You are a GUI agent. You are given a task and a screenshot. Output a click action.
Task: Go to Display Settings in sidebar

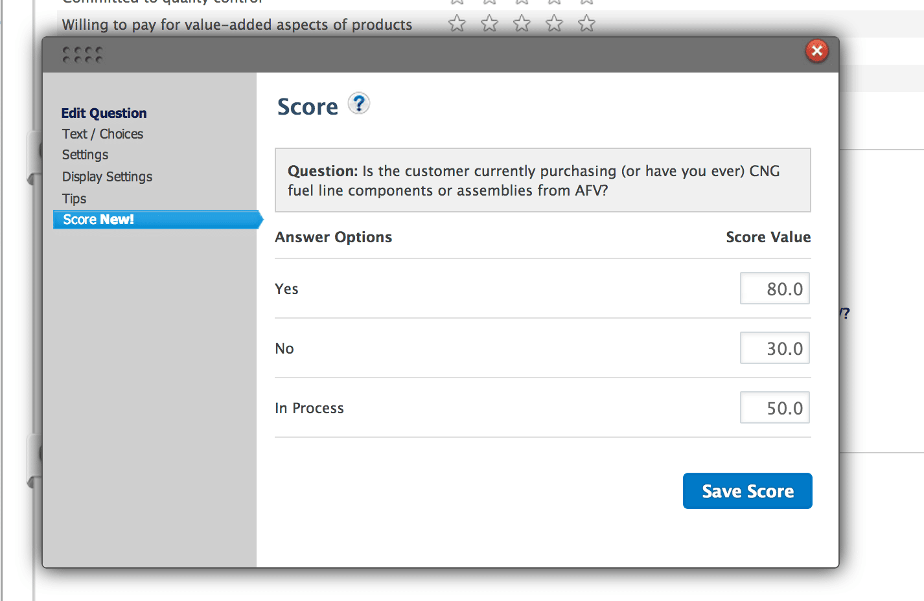(107, 177)
